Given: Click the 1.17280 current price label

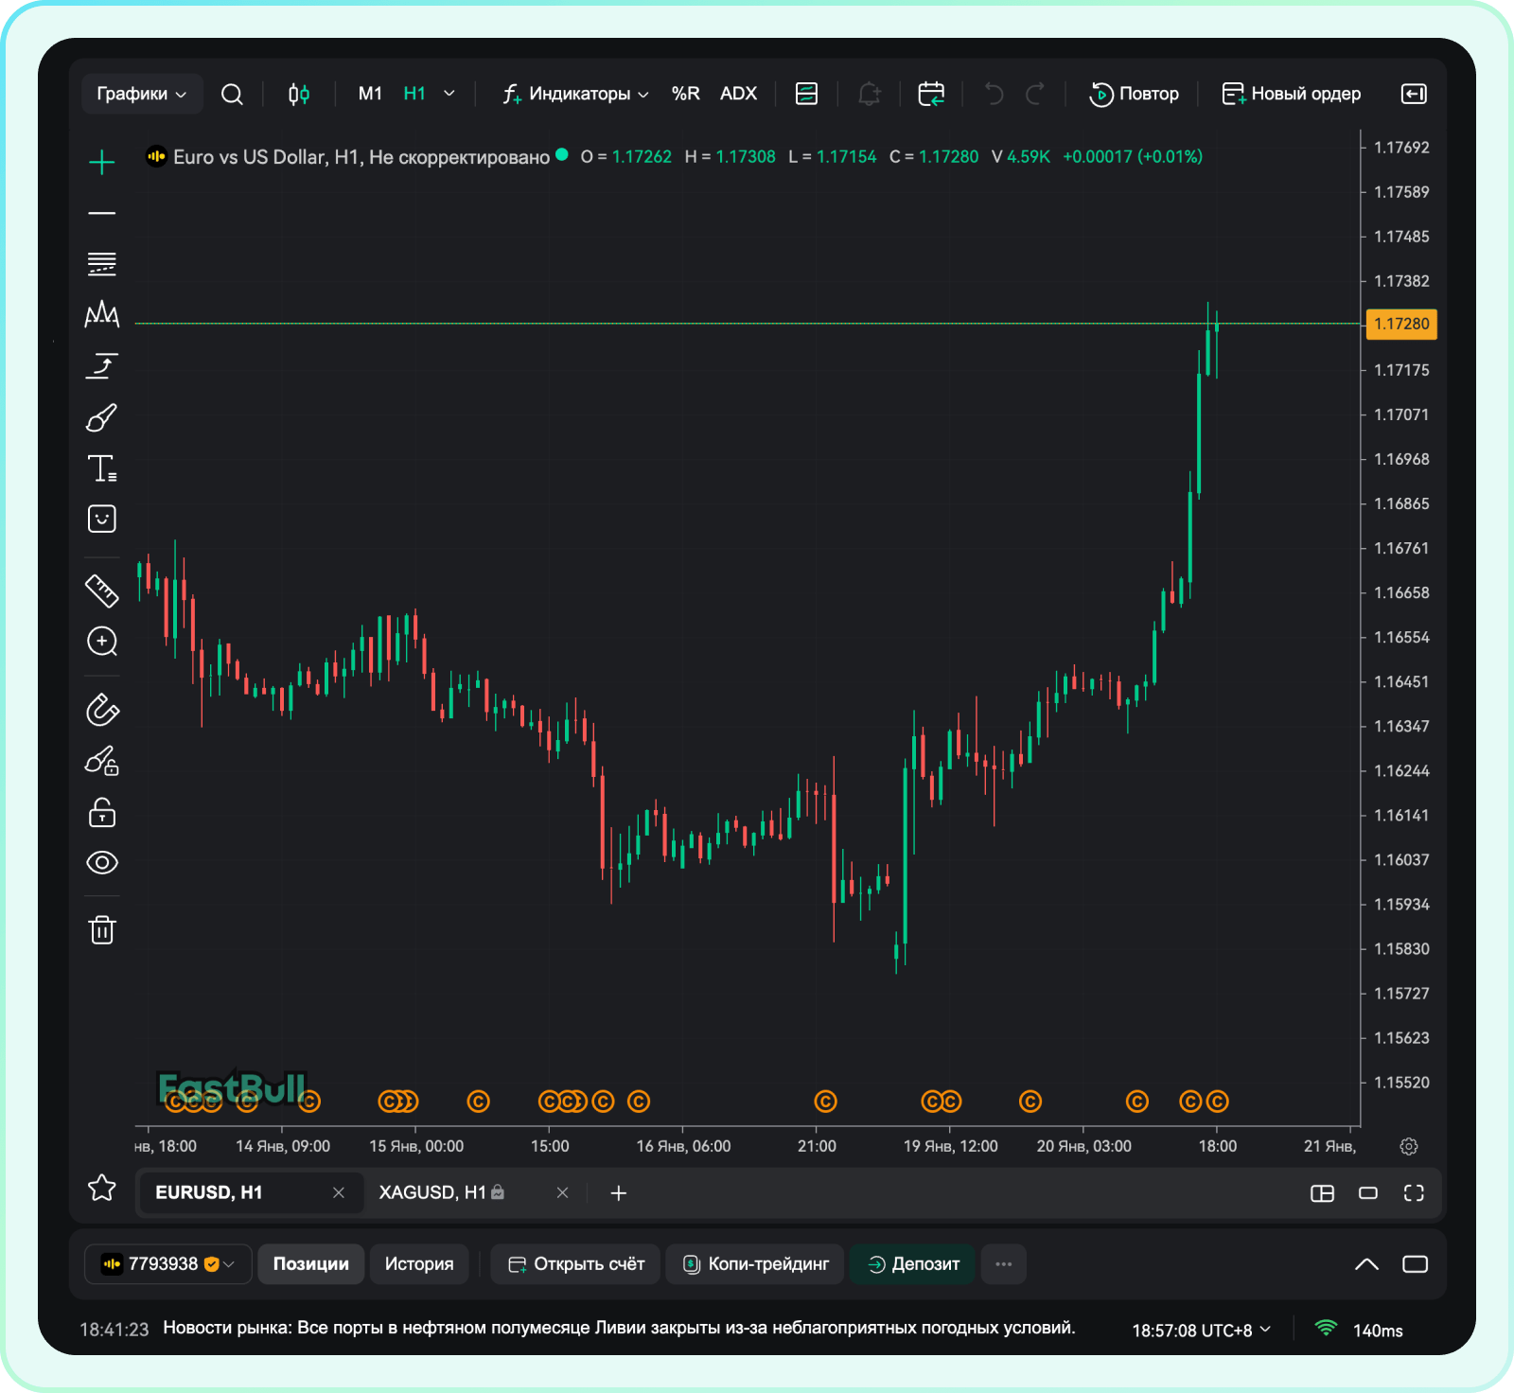Looking at the screenshot, I should tap(1401, 324).
